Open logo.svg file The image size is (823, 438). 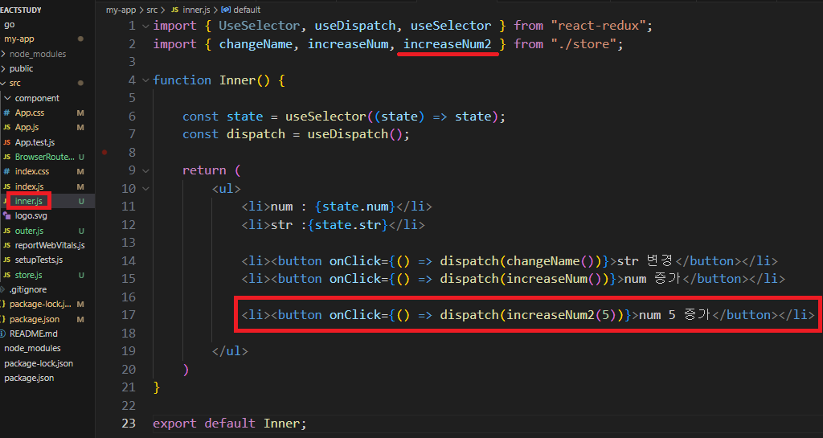[31, 215]
